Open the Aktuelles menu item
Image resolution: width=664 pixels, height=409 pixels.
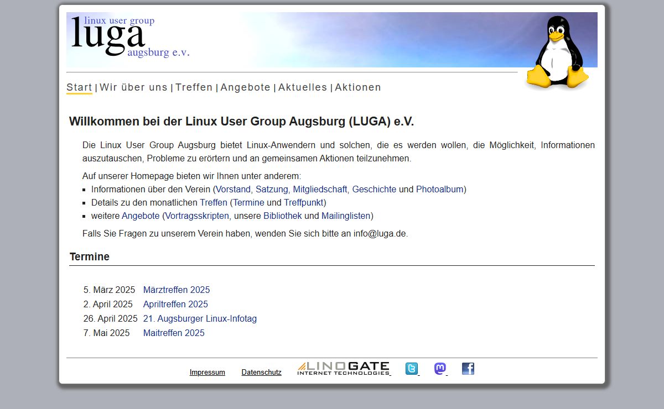click(303, 87)
